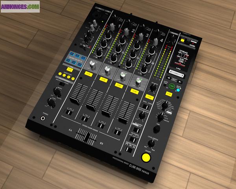The width and height of the screenshot is (236, 189).
Task: Flip the Cross Fader curve switch
Action: tap(128, 149)
